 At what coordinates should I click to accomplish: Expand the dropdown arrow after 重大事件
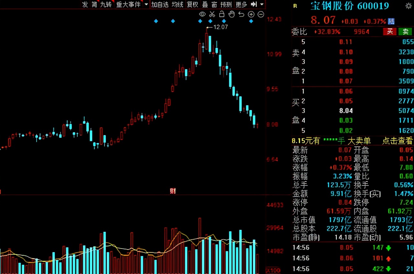pyautogui.click(x=146, y=5)
